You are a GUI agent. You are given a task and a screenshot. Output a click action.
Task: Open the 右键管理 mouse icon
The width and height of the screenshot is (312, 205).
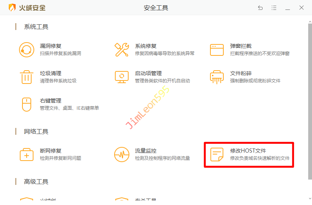[x=27, y=104]
